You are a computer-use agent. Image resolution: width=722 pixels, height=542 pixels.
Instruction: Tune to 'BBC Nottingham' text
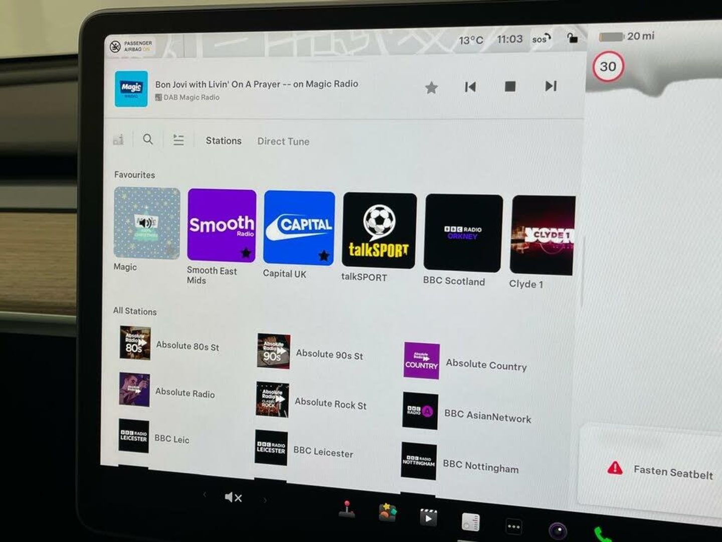click(x=480, y=466)
